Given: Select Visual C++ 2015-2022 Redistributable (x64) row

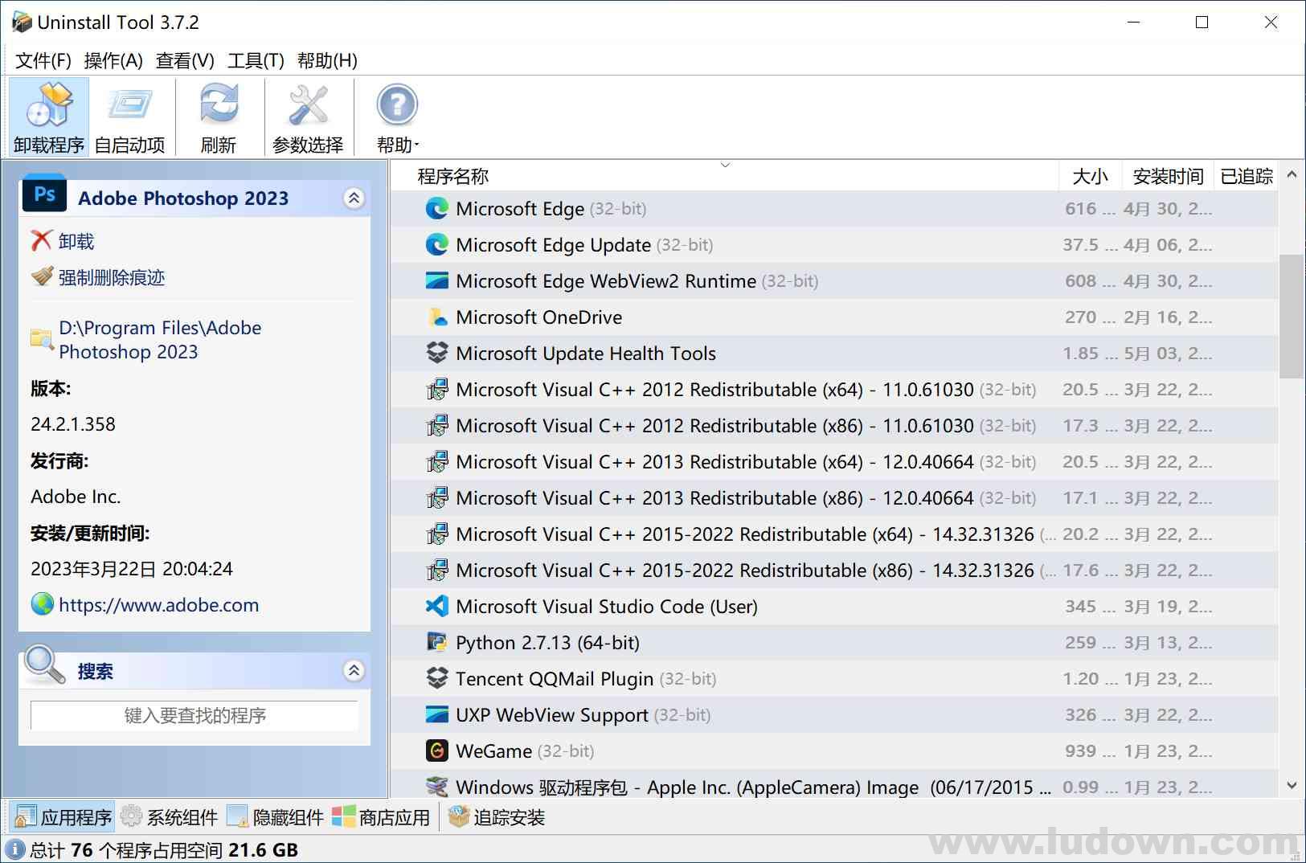Looking at the screenshot, I should (x=834, y=534).
